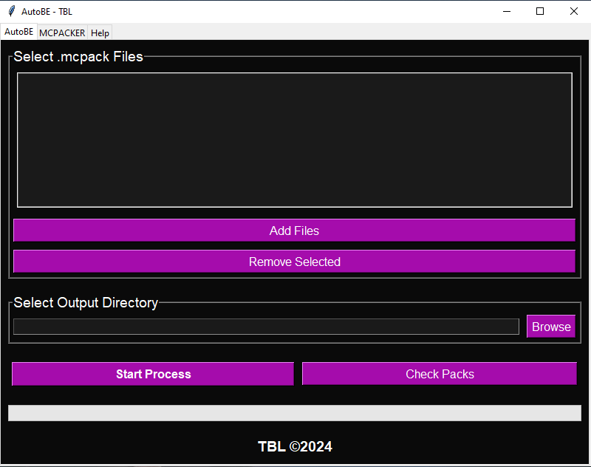The image size is (591, 467).
Task: Browse for an output directory
Action: tap(551, 327)
